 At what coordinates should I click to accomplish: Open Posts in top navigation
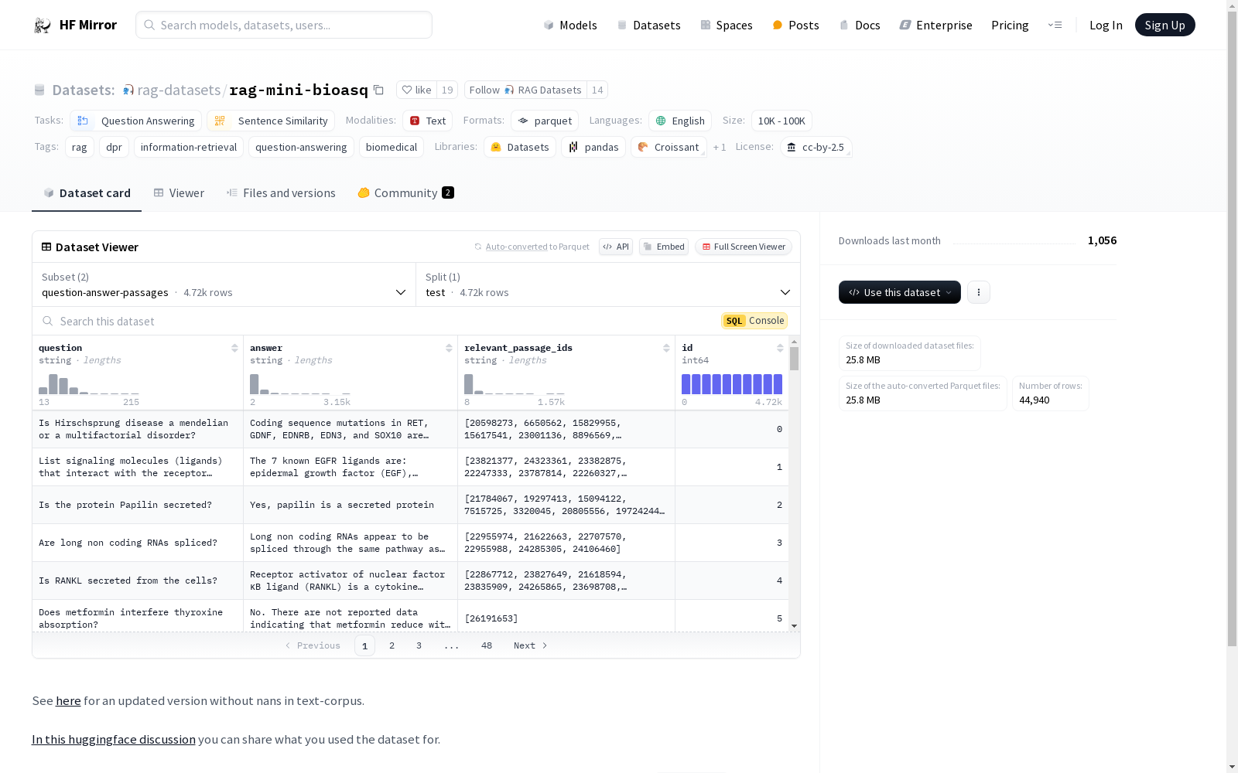pyautogui.click(x=795, y=26)
